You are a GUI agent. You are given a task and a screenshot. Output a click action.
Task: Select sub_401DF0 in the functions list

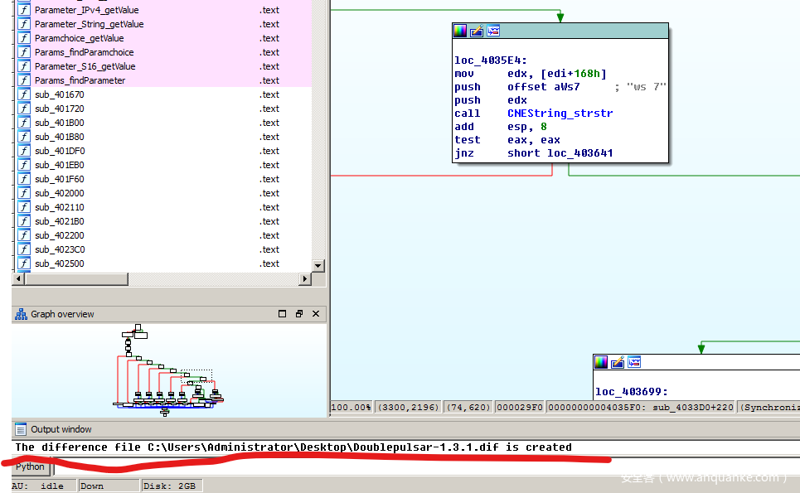tap(59, 151)
